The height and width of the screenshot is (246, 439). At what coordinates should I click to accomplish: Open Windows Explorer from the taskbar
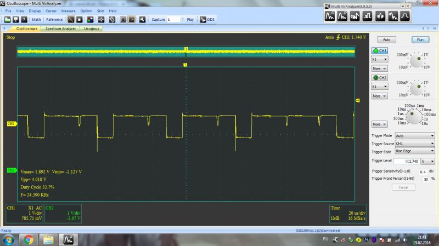[48, 240]
